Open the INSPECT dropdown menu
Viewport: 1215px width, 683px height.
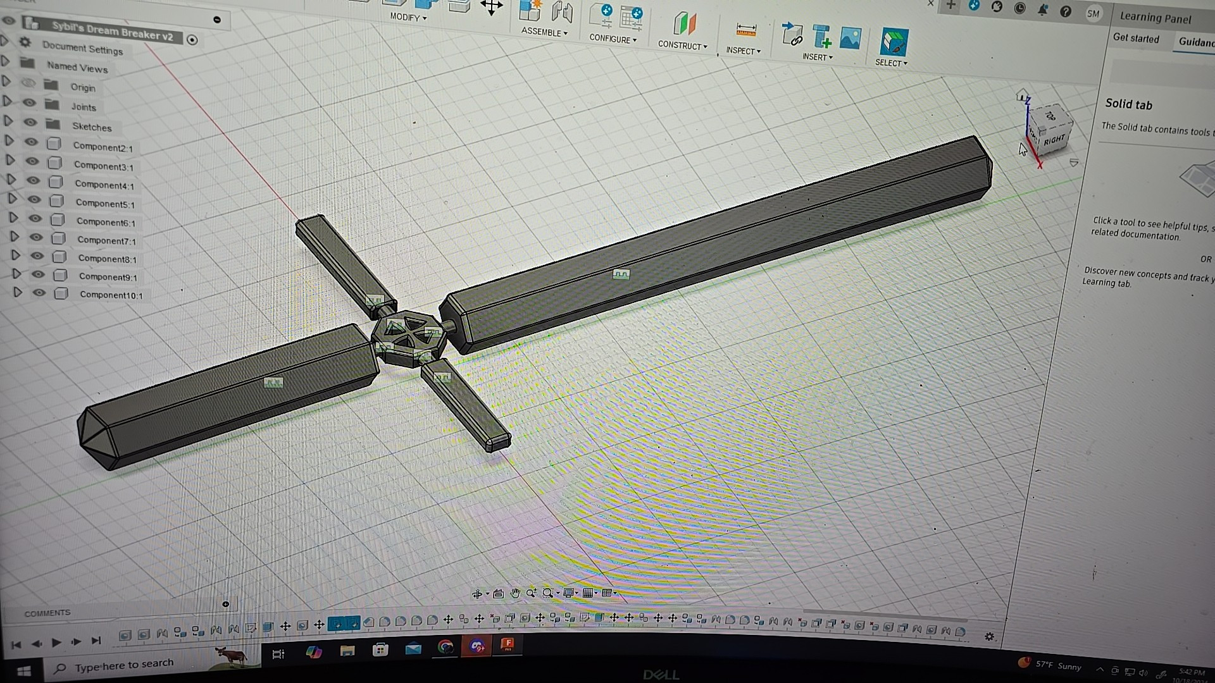tap(743, 51)
